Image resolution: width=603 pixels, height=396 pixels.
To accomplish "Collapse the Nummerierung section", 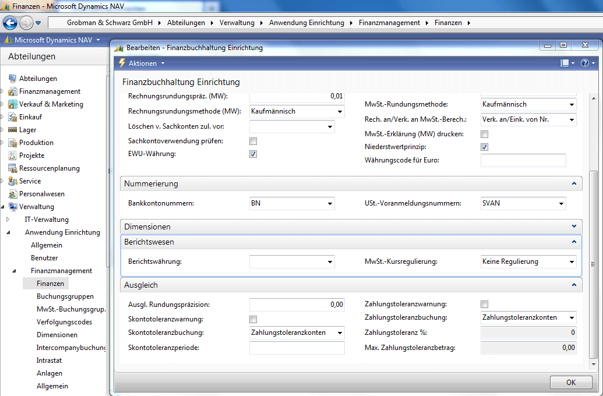I will click(x=574, y=184).
